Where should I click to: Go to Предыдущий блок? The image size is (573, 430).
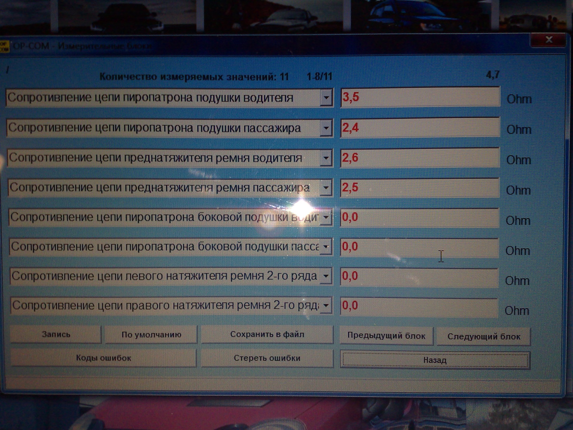tap(386, 336)
